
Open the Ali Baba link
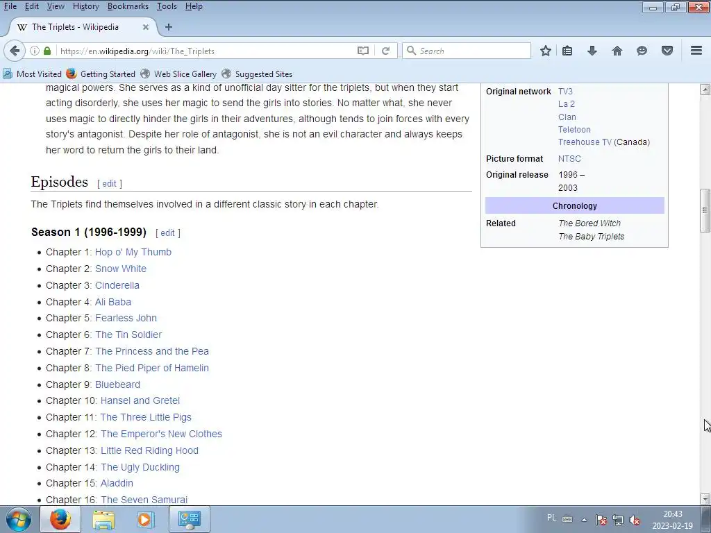tap(113, 302)
